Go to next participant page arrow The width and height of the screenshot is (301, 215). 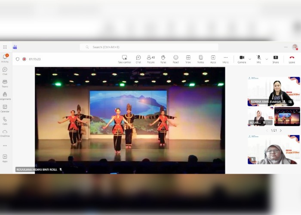pos(281,130)
